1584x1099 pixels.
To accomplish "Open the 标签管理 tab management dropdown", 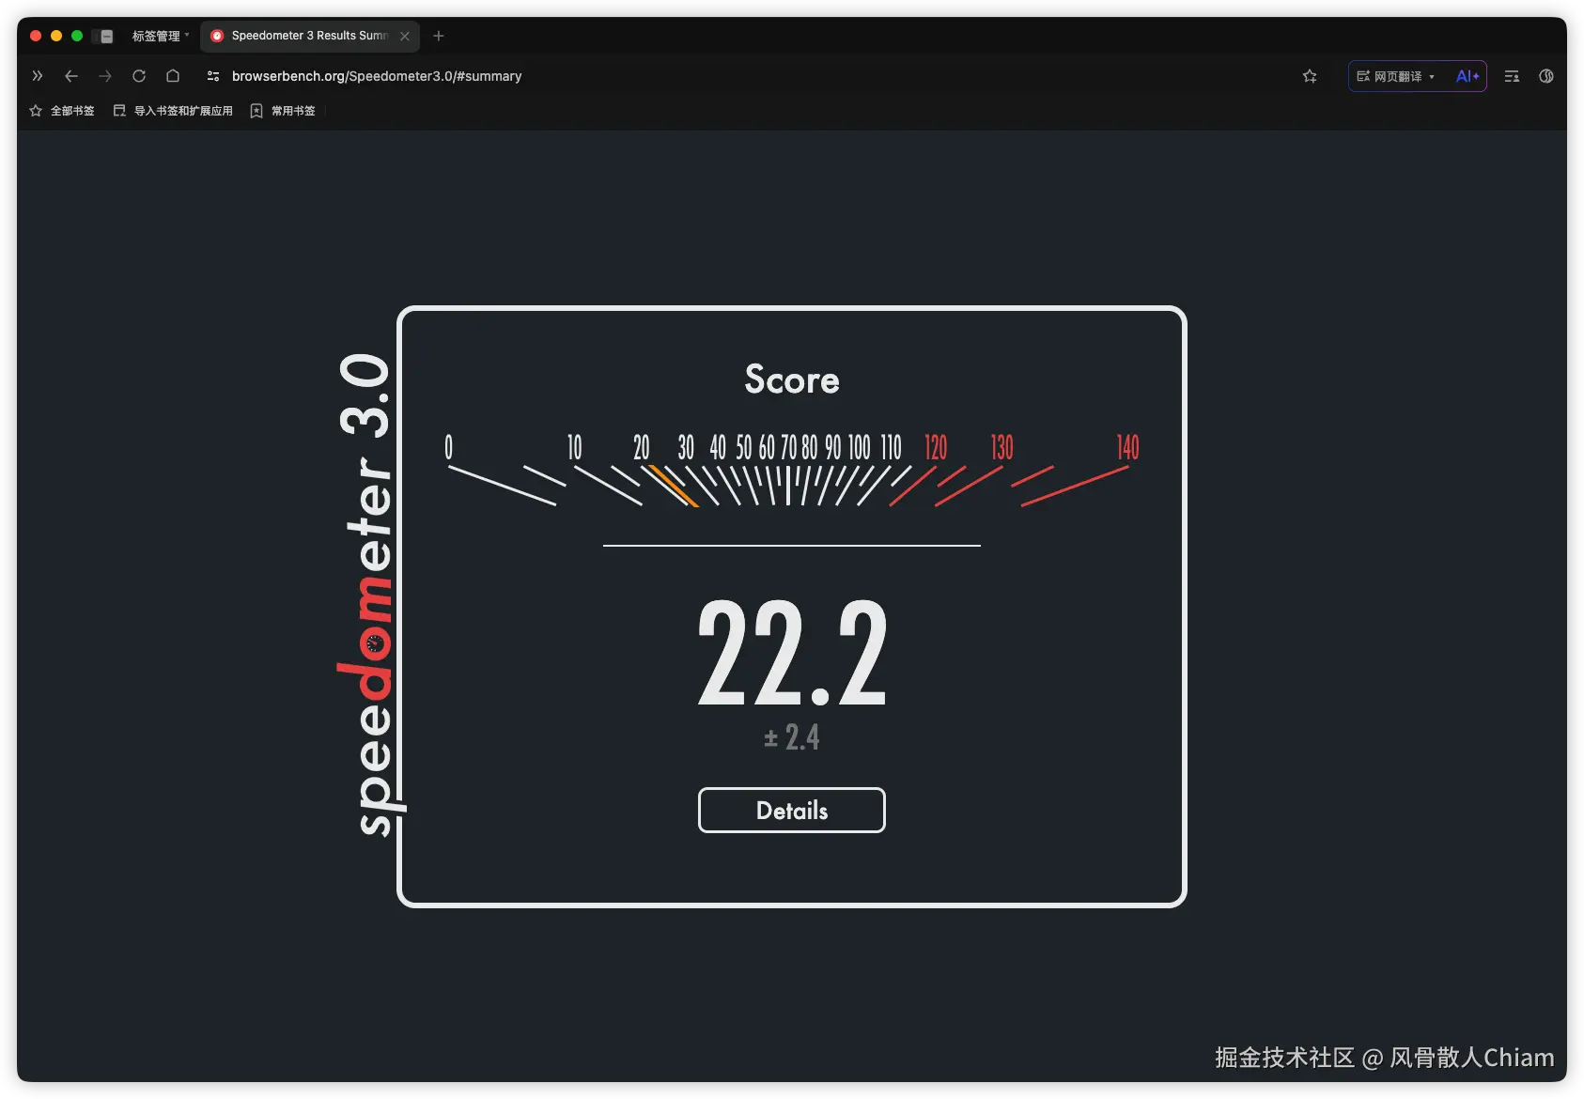I will click(161, 36).
